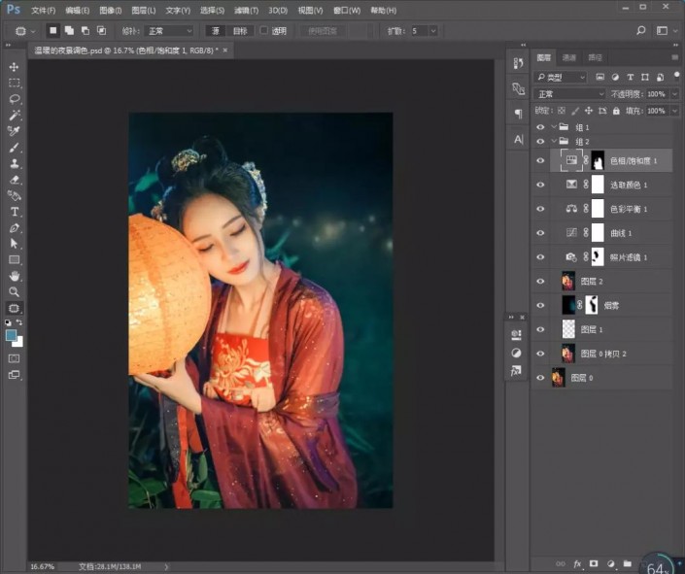Viewport: 685px width, 574px height.
Task: Open the blend mode 正常 dropdown
Action: point(570,94)
